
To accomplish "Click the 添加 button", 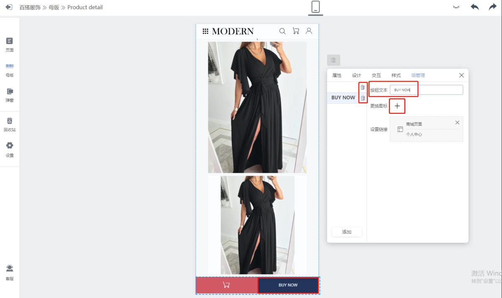I will [346, 232].
